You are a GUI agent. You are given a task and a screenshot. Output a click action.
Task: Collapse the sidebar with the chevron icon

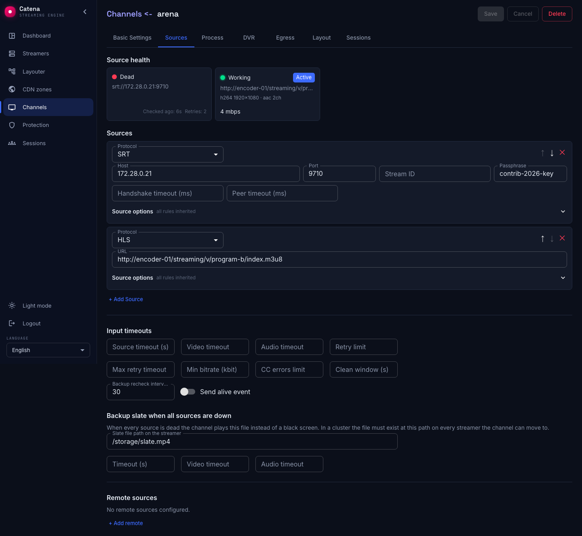tap(85, 12)
